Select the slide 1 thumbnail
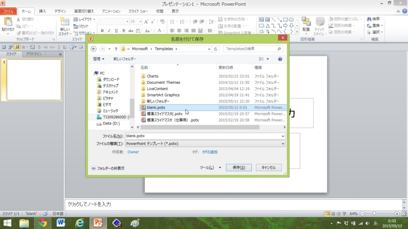This screenshot has width=408, height=229. [x=34, y=80]
